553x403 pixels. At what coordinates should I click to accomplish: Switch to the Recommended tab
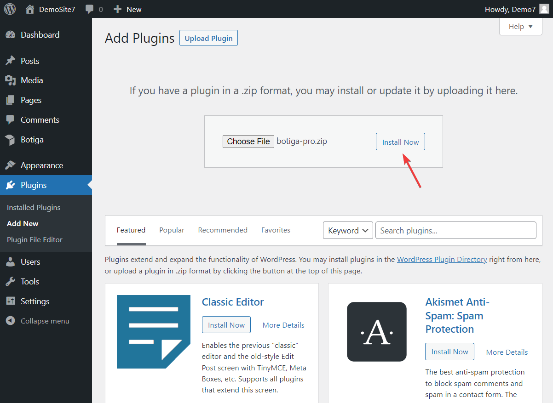click(223, 230)
